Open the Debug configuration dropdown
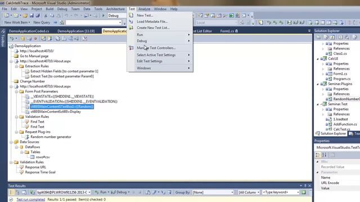 click(116, 16)
